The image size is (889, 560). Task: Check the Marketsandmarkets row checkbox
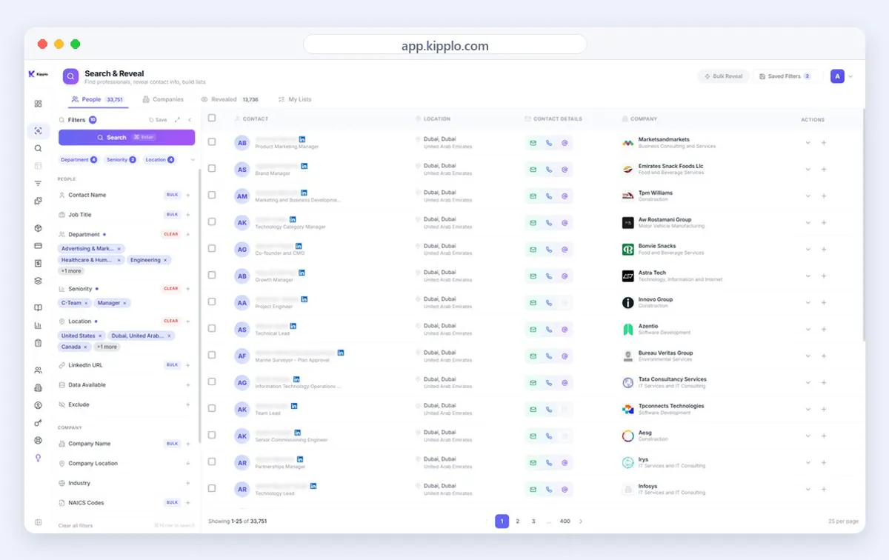click(x=212, y=141)
